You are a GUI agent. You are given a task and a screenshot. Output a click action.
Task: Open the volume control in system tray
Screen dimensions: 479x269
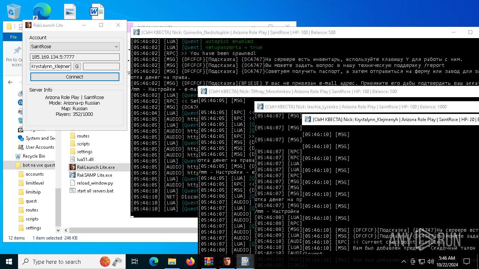coord(430,262)
